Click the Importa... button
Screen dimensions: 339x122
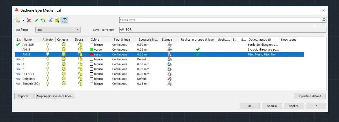click(24, 96)
